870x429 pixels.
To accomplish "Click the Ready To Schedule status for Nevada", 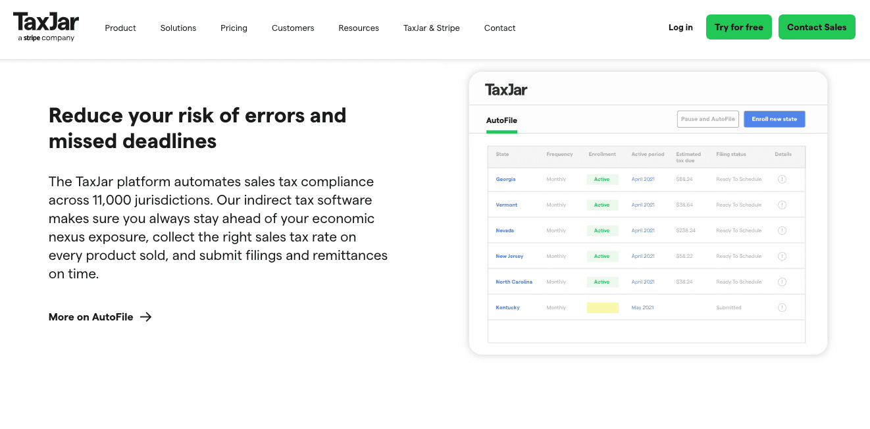I will click(x=738, y=230).
